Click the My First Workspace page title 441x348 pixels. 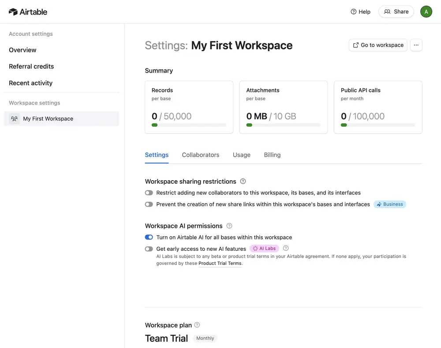pos(242,45)
